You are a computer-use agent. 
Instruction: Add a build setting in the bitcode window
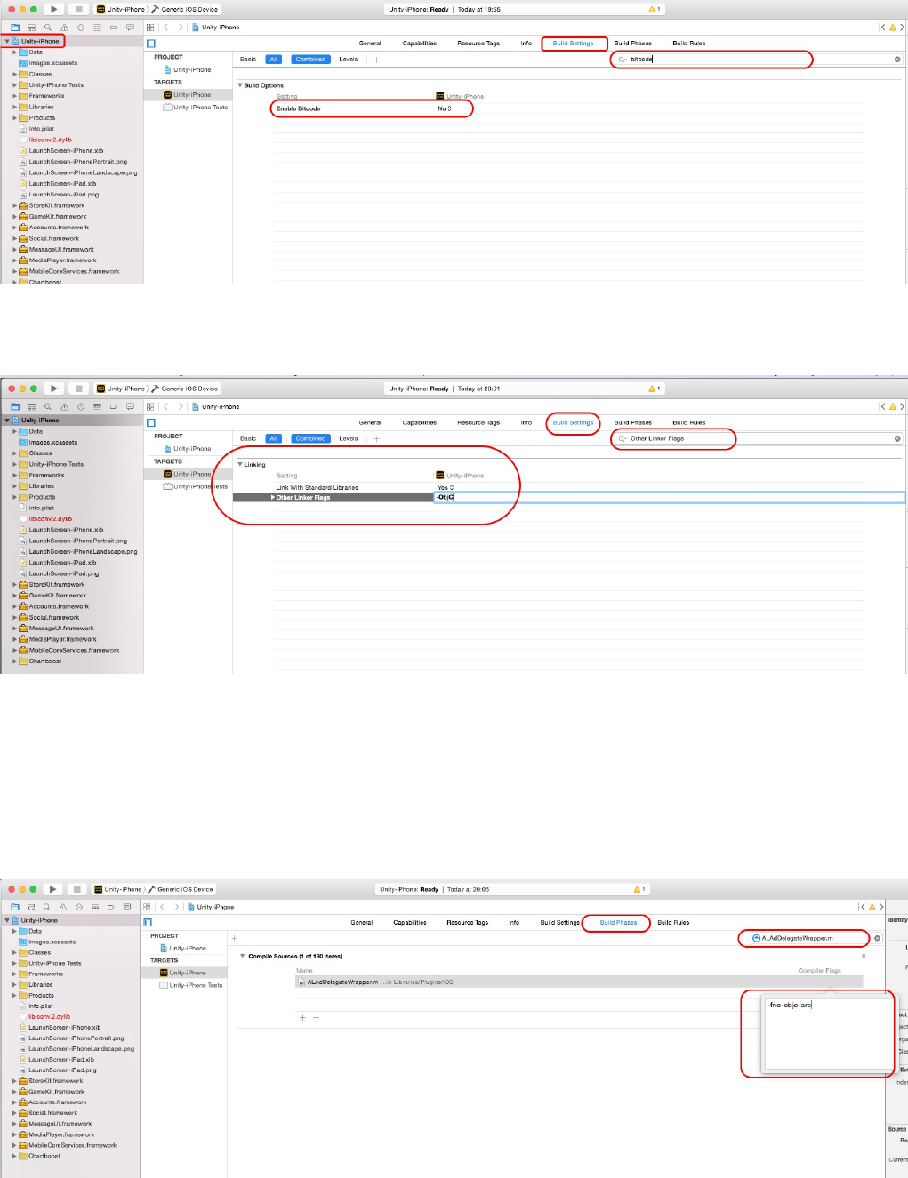(x=376, y=60)
